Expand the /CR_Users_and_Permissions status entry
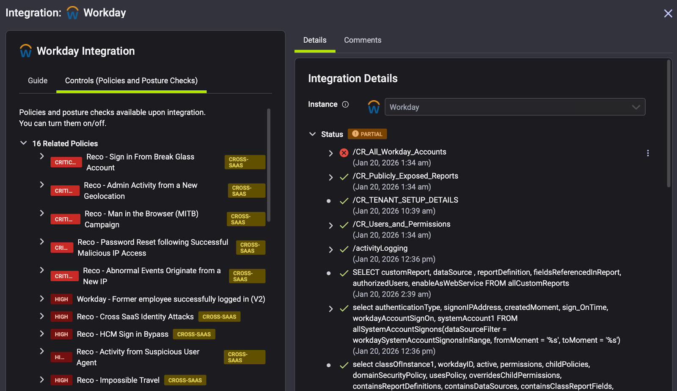Viewport: 677px width, 391px height. (x=331, y=225)
